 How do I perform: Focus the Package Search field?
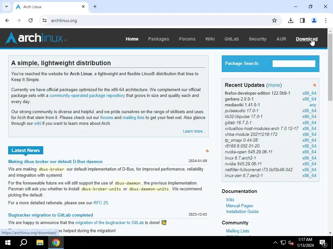[294, 64]
